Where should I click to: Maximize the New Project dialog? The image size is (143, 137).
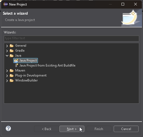point(123,4)
